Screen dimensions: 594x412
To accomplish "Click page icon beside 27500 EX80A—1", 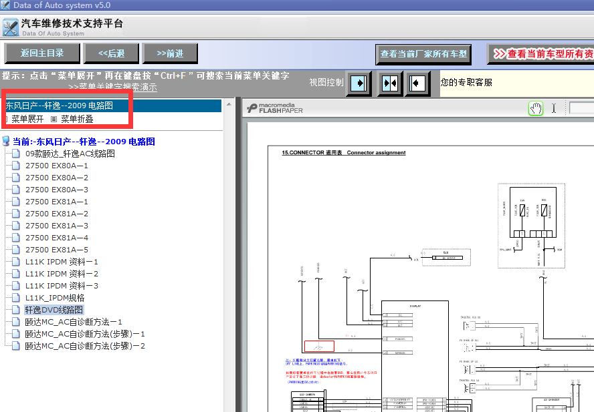I will pyautogui.click(x=16, y=166).
